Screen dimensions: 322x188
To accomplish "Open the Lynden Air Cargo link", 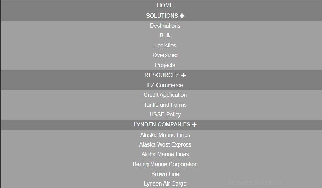I will click(x=165, y=184).
